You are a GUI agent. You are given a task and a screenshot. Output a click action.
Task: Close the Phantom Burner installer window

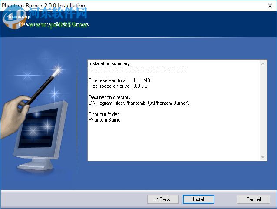tap(270, 6)
